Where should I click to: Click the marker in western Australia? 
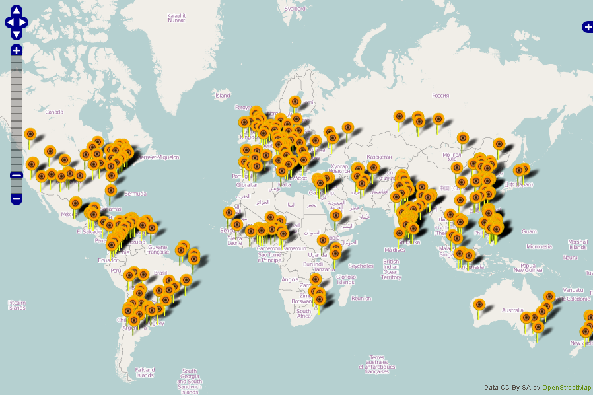479,305
